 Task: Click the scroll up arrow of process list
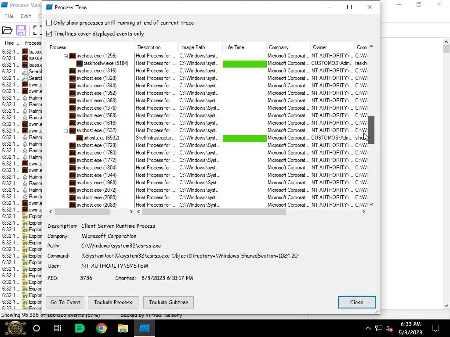(371, 47)
